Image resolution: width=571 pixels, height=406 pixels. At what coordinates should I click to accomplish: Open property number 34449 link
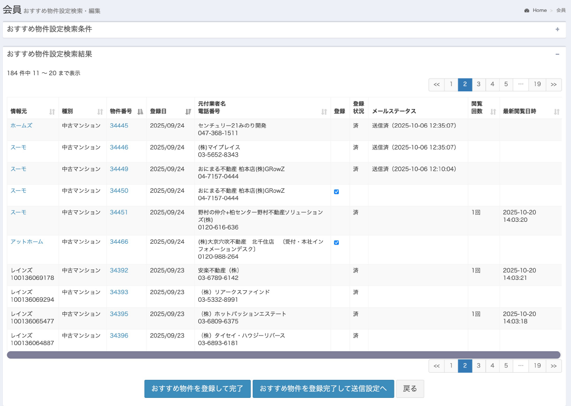119,169
